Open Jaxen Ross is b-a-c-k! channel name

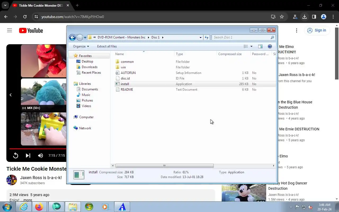(x=41, y=178)
